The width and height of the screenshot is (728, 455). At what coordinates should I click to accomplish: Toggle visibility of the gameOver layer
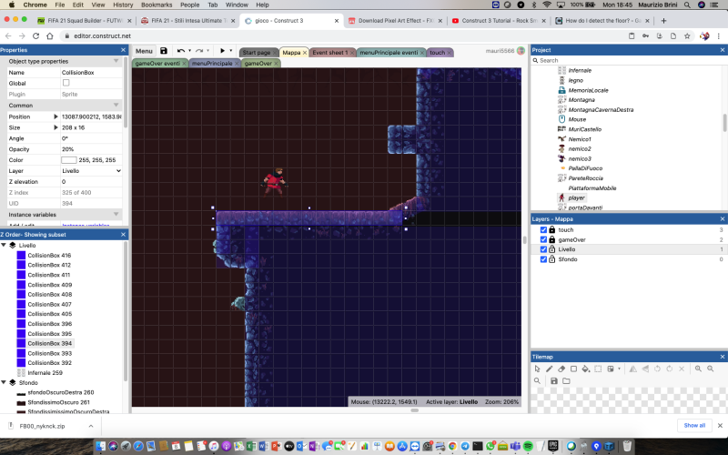(543, 239)
